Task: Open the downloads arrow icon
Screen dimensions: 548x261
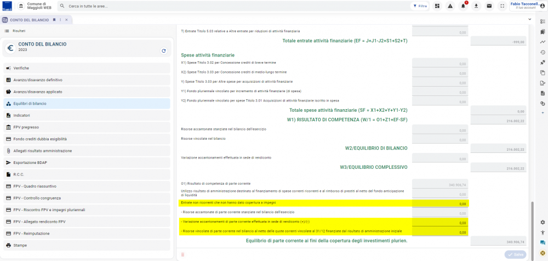Action: point(476,6)
